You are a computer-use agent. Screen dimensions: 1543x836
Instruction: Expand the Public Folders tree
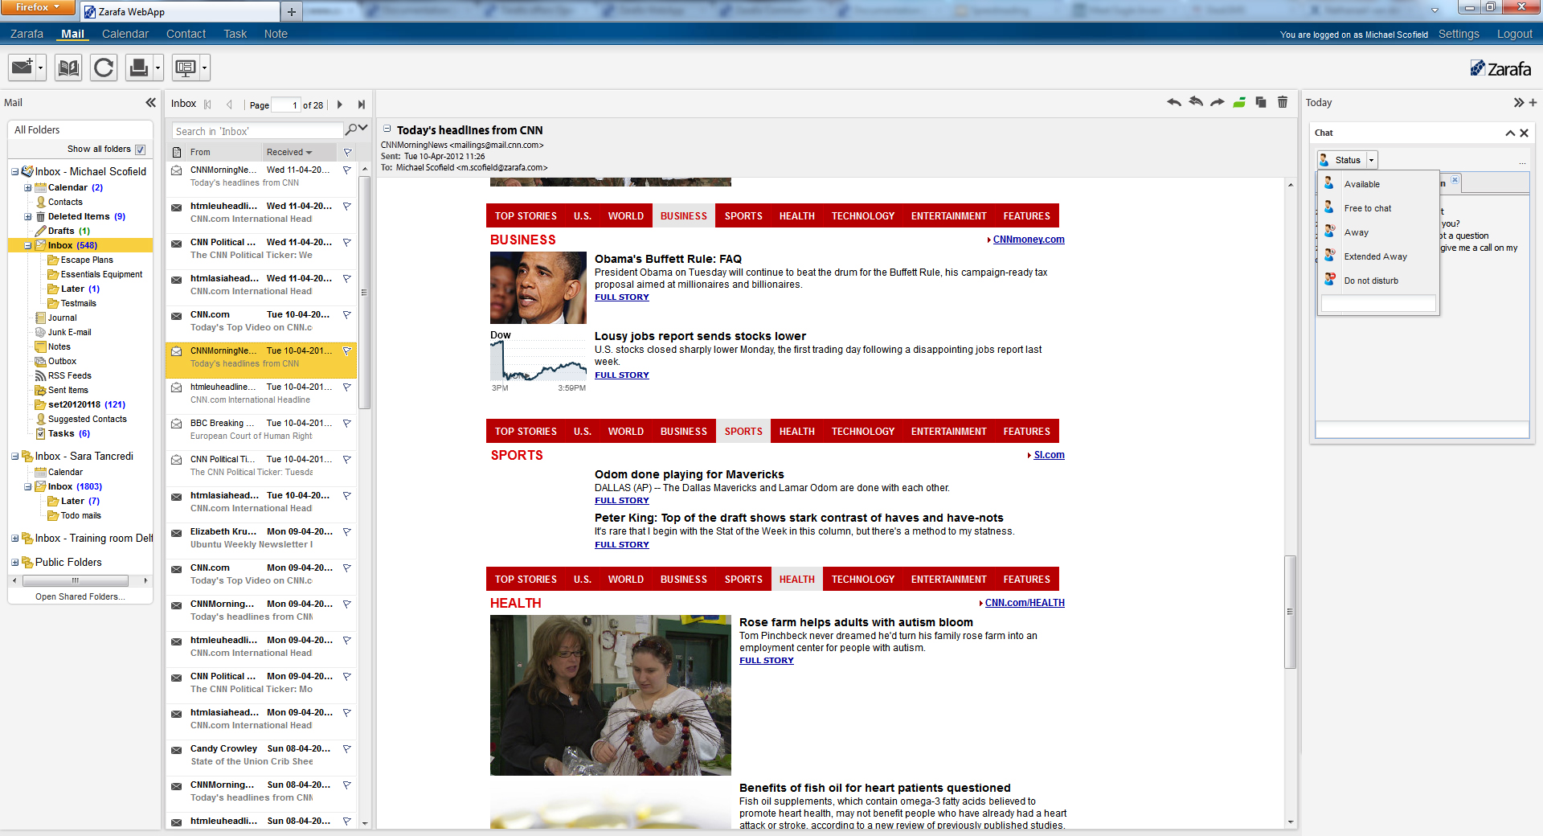tap(14, 562)
